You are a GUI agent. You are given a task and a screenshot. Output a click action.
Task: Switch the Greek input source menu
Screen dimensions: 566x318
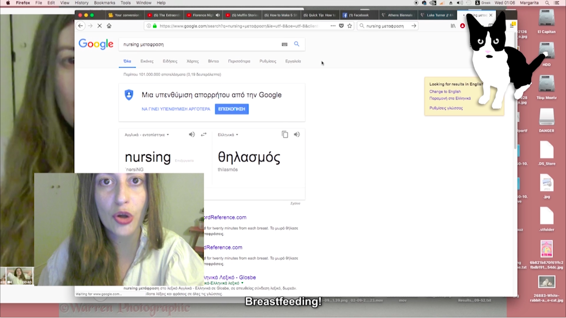click(483, 3)
